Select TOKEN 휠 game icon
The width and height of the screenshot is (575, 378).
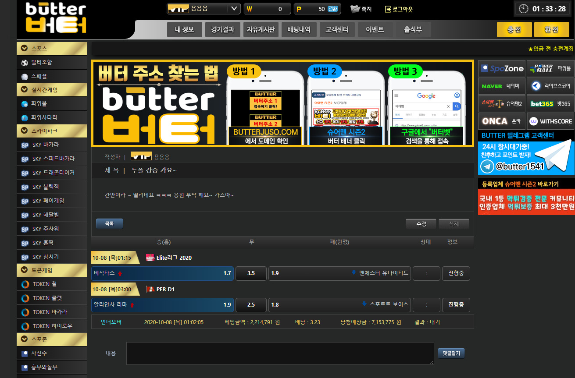pyautogui.click(x=25, y=284)
